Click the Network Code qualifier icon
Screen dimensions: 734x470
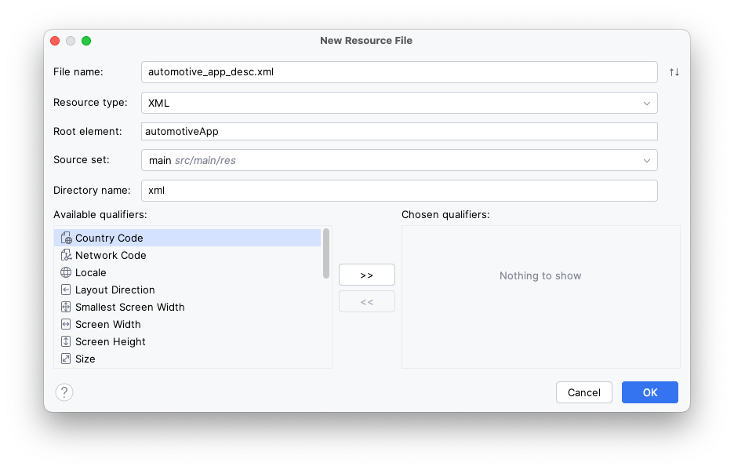point(66,255)
